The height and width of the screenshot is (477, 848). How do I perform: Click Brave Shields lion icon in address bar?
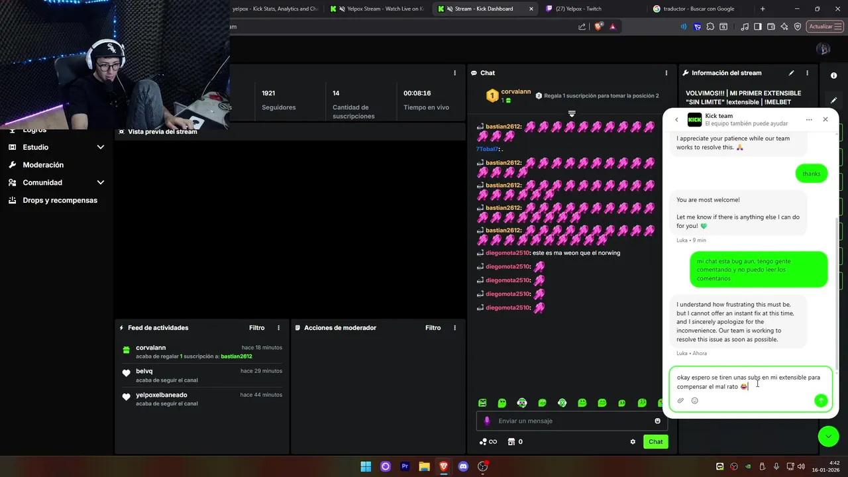tap(598, 26)
